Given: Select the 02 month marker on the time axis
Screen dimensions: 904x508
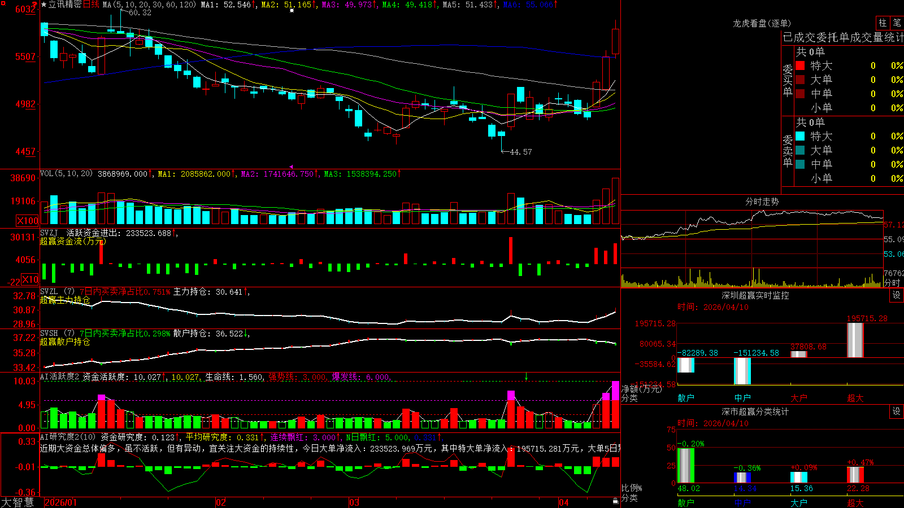Looking at the screenshot, I should pos(221,502).
